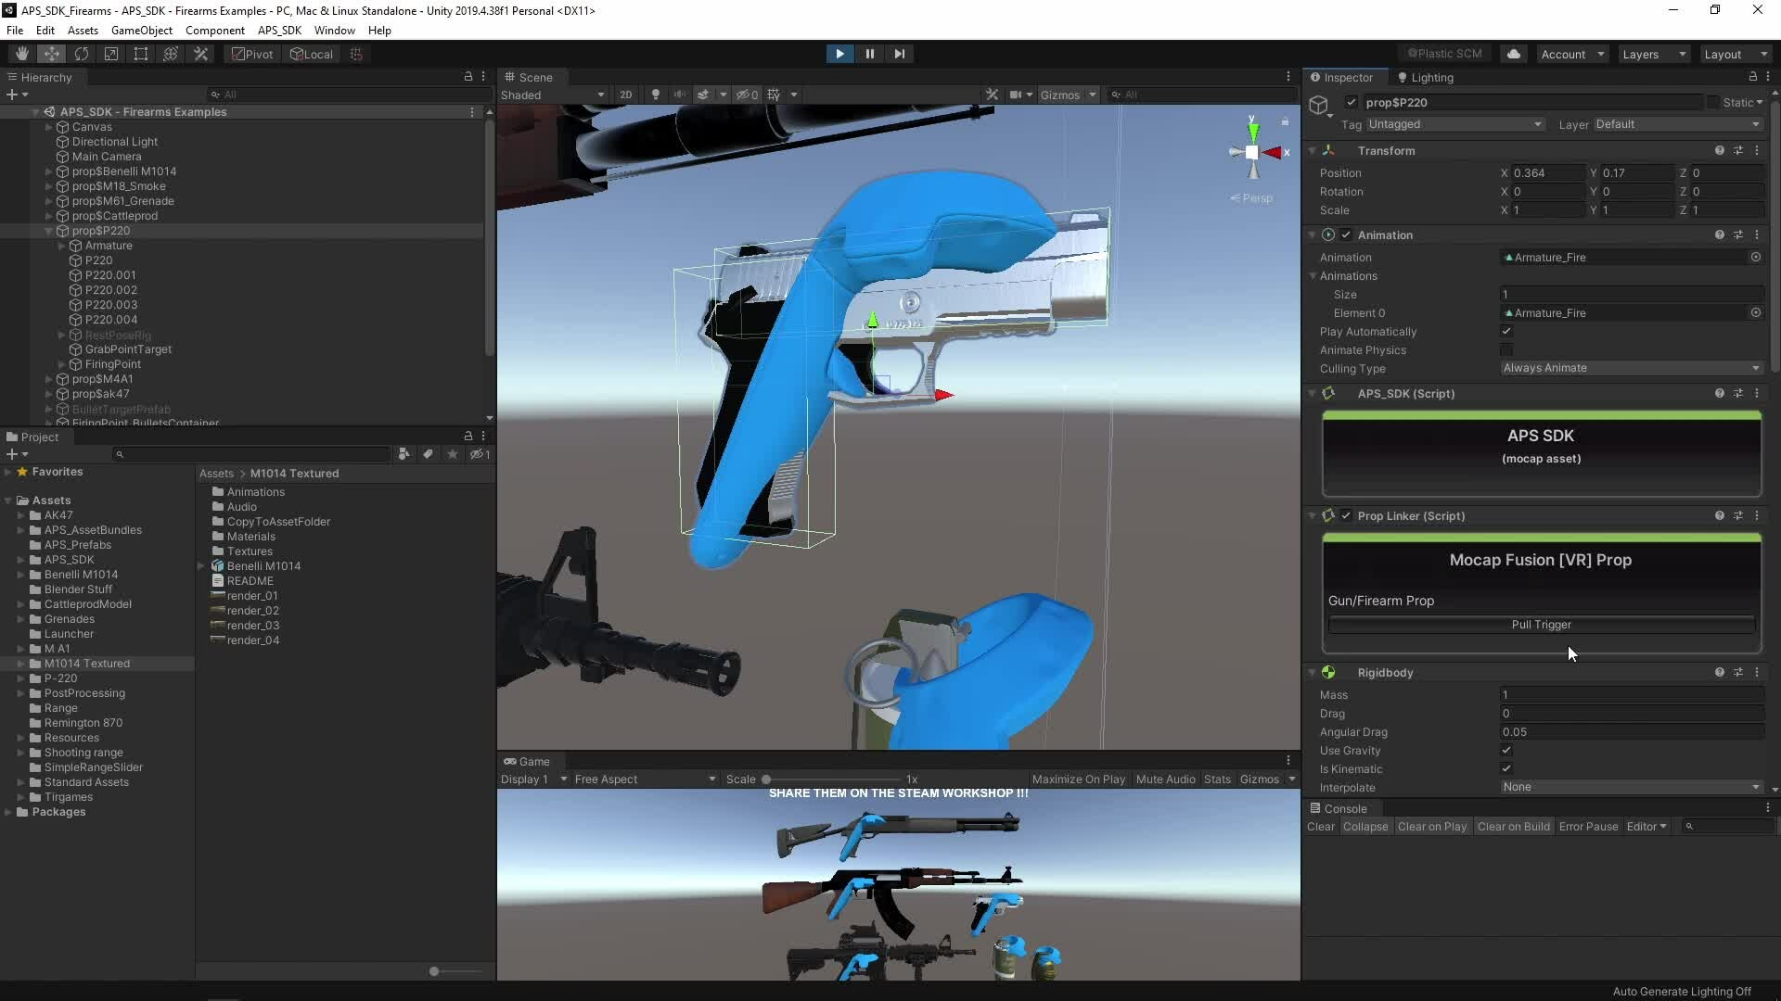
Task: Click Clear in Console
Action: tap(1320, 827)
